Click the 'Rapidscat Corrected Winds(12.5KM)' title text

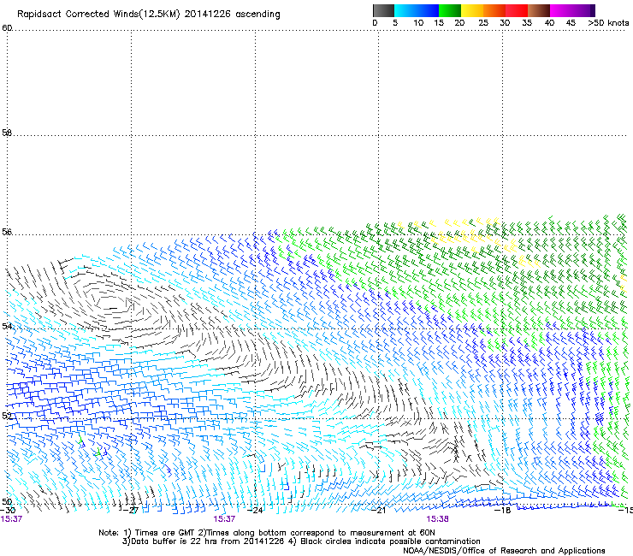[98, 15]
